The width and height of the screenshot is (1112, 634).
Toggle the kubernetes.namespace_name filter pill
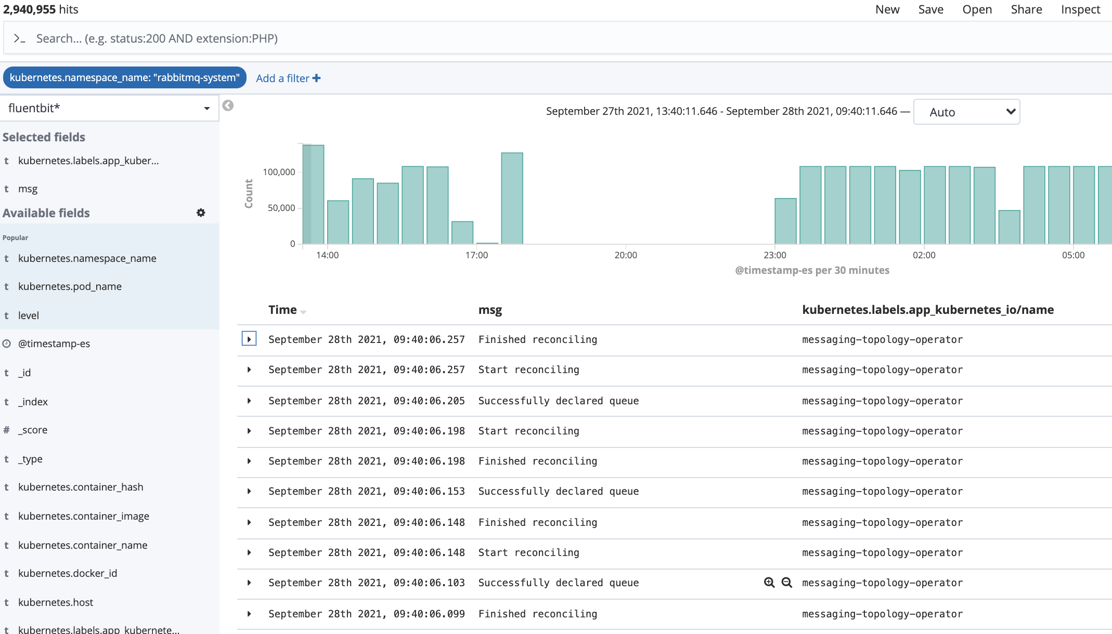(x=124, y=77)
